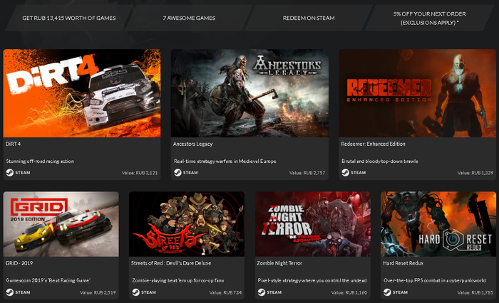Click 'Stunning off-road racing action' description
Image resolution: width=499 pixels, height=303 pixels.
pyautogui.click(x=40, y=161)
